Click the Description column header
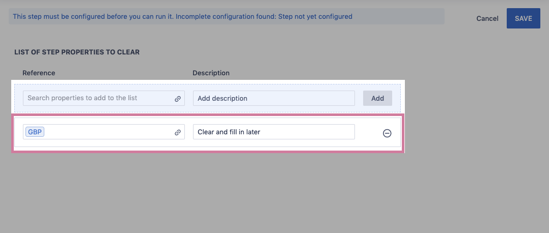This screenshot has height=233, width=549. 211,73
